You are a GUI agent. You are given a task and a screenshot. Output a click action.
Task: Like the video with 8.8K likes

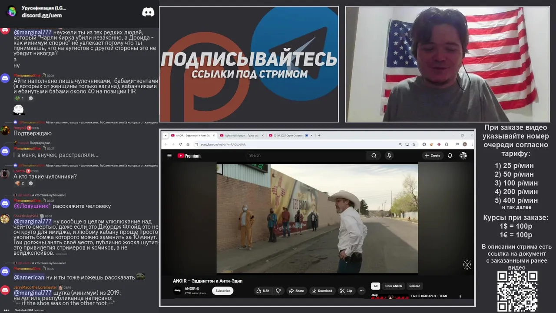263,291
